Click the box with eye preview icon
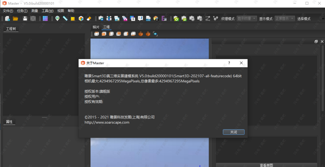325x167 pixels. (156, 19)
